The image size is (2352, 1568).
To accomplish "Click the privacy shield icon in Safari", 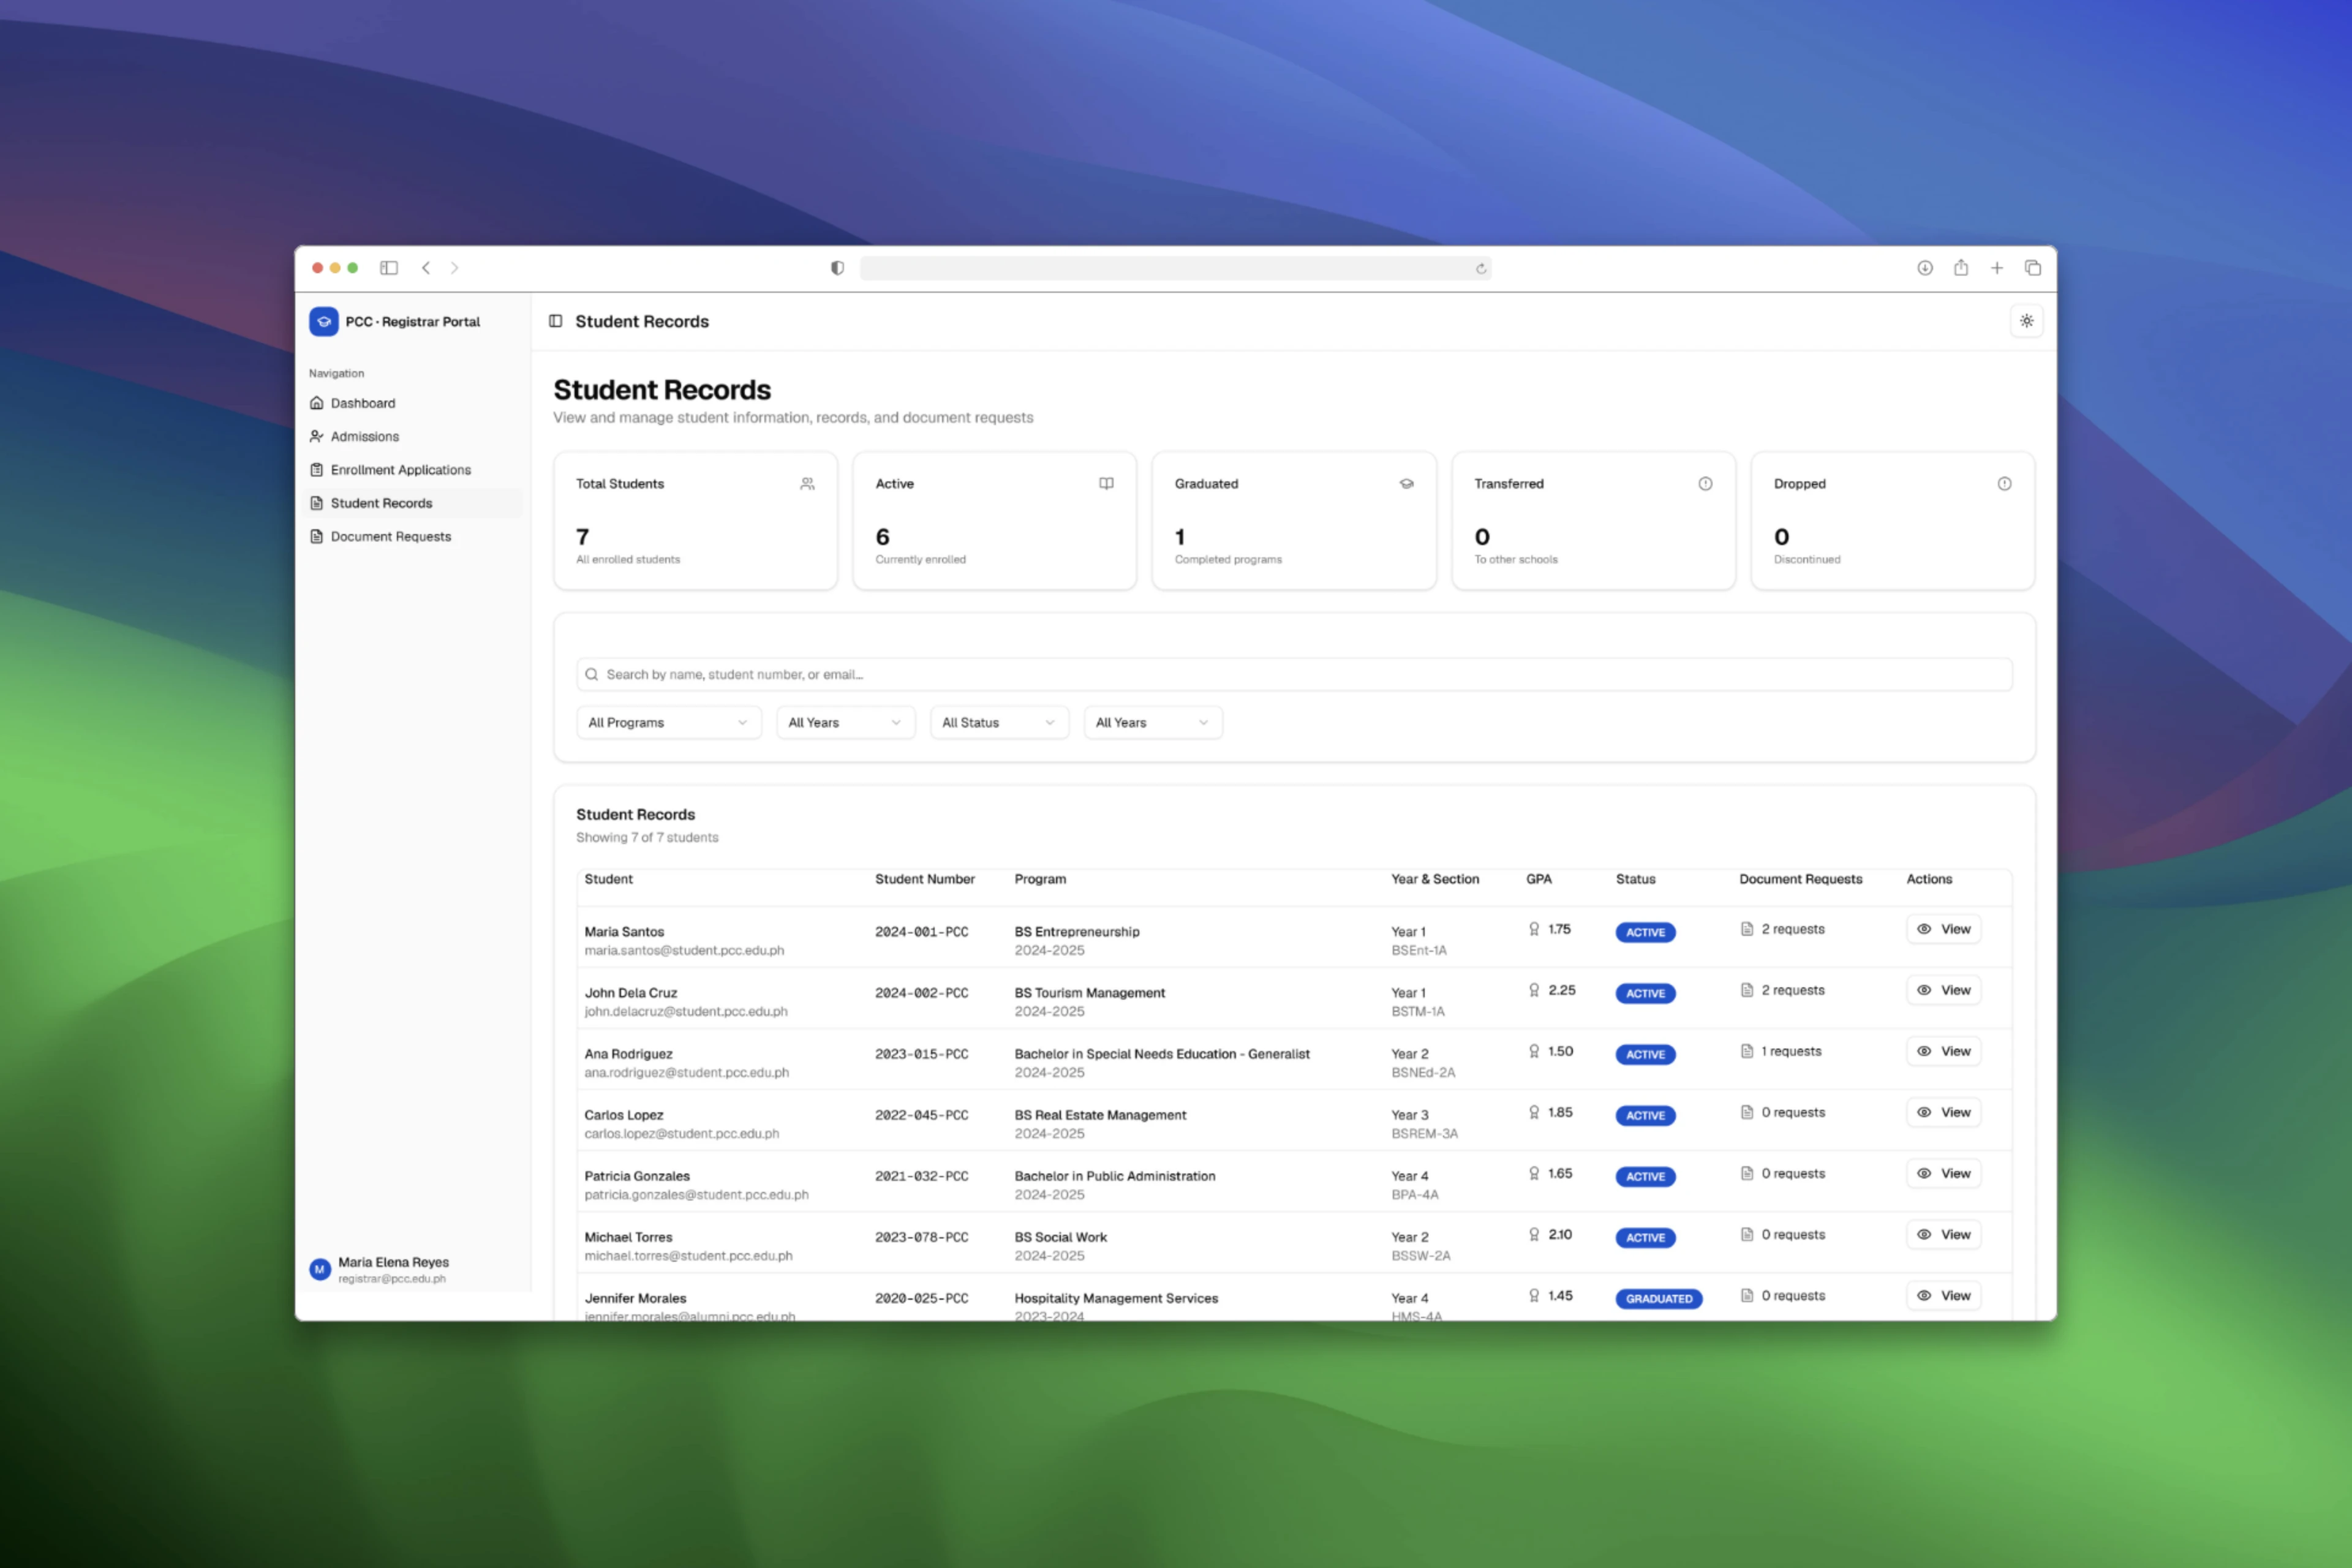I will point(837,268).
